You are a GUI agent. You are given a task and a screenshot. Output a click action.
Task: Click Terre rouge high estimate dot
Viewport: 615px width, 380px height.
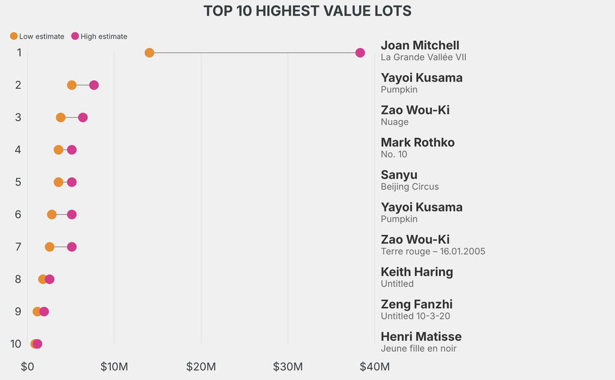click(x=71, y=247)
